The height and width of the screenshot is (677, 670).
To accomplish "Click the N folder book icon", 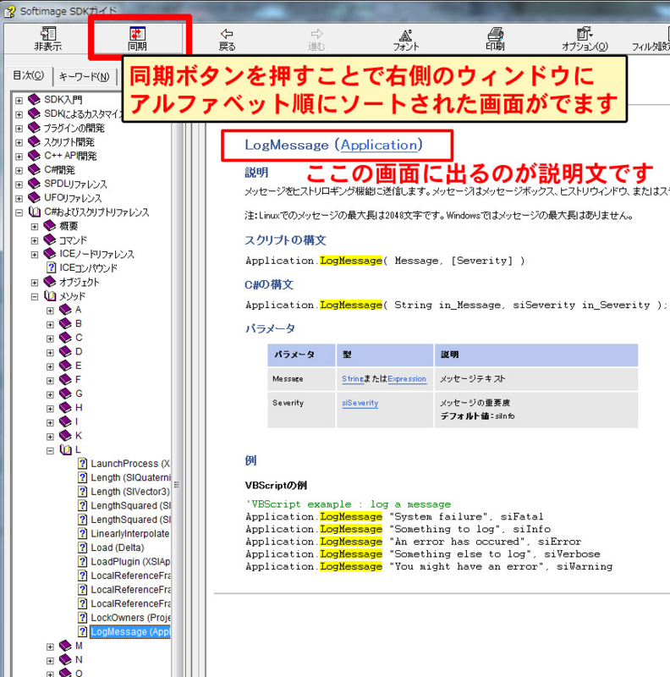I will (x=65, y=660).
